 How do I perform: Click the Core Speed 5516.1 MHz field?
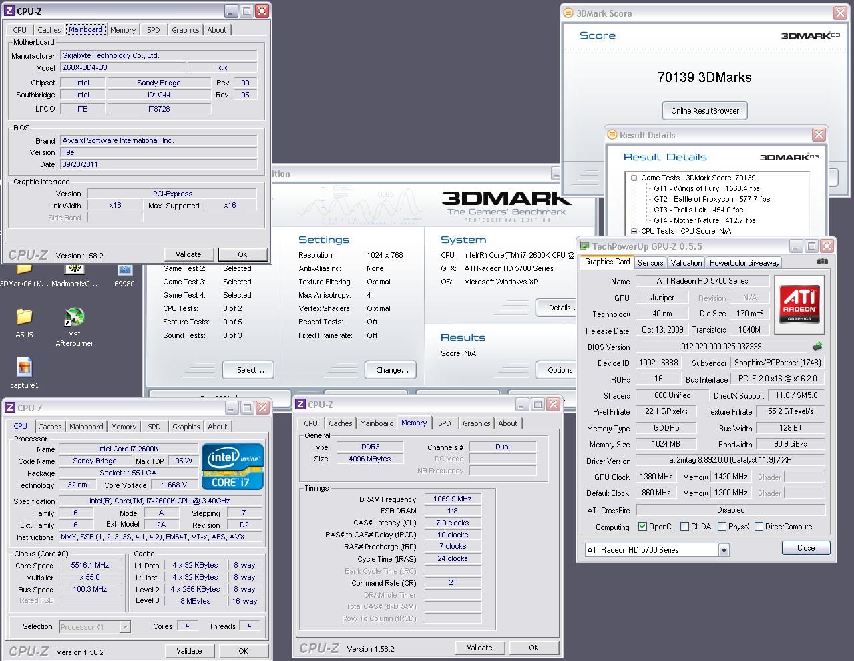pyautogui.click(x=90, y=566)
